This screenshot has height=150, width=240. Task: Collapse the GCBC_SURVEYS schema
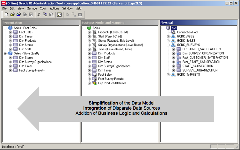point(168,45)
